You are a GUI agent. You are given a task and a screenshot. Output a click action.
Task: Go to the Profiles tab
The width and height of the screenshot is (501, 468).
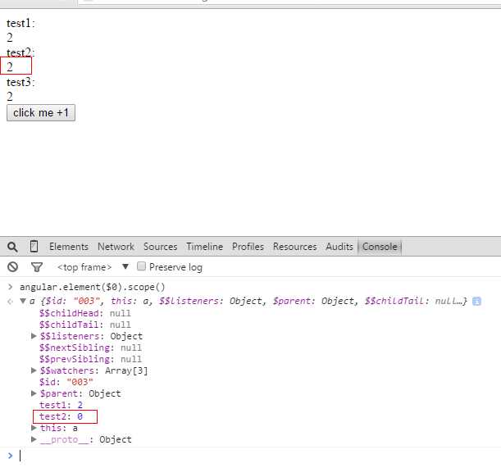(x=248, y=247)
